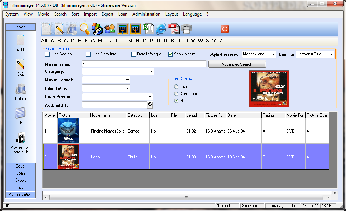This screenshot has height=211, width=346.
Task: Select the Import tab in sidebar
Action: pyautogui.click(x=21, y=187)
